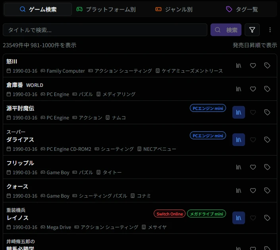
Task: Focus the タイトルで検索 input field
Action: [105, 30]
